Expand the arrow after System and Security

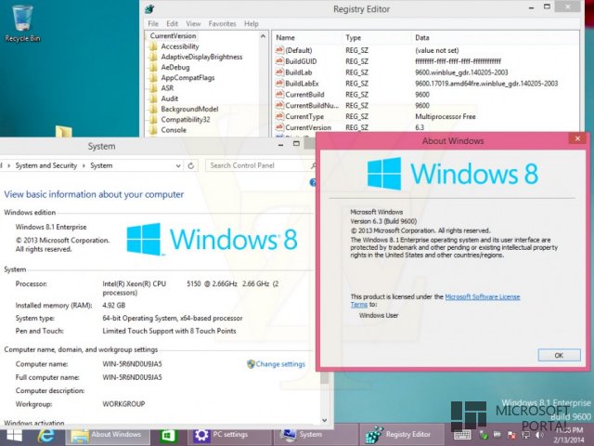click(84, 165)
